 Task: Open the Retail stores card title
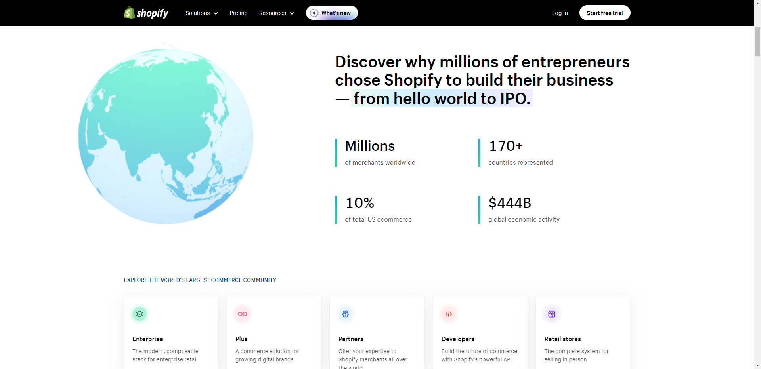click(562, 339)
